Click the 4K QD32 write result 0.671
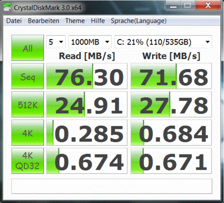This screenshot has width=224, height=203. point(171,161)
